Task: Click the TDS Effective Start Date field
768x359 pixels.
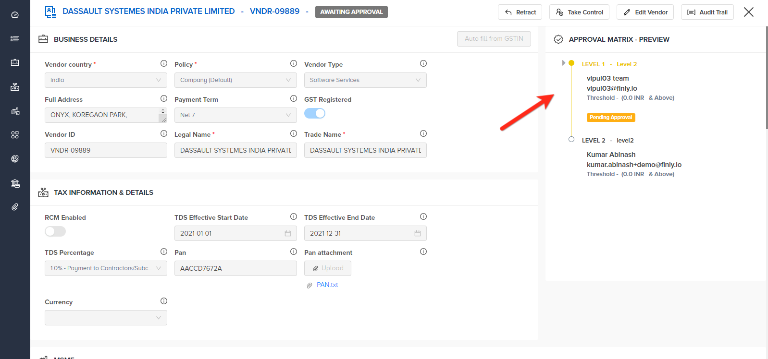Action: pos(235,233)
